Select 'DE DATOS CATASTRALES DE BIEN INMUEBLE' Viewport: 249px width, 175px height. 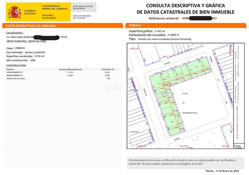pyautogui.click(x=186, y=12)
